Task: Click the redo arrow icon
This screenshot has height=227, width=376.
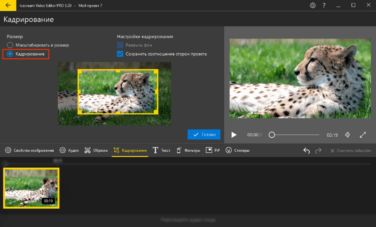Action: click(318, 150)
